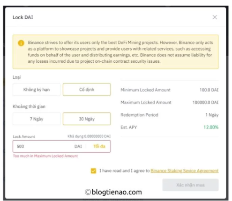Open the Binance Staking Service Agreement link
The image size is (232, 201).
pyautogui.click(x=185, y=171)
